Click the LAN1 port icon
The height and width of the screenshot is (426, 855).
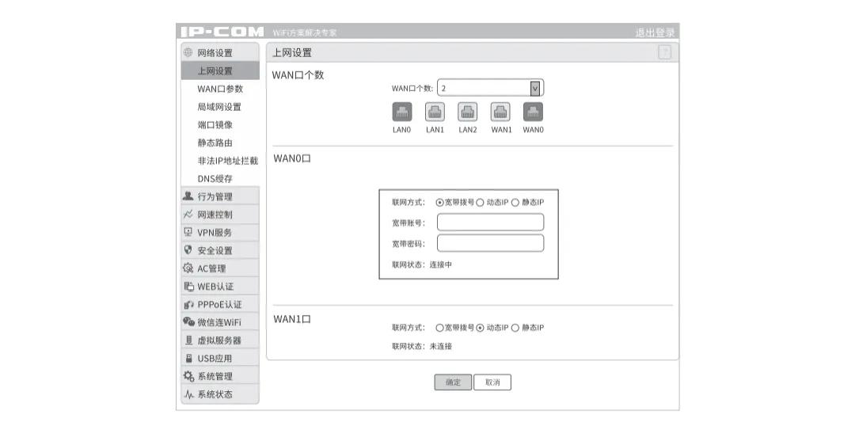tap(435, 112)
